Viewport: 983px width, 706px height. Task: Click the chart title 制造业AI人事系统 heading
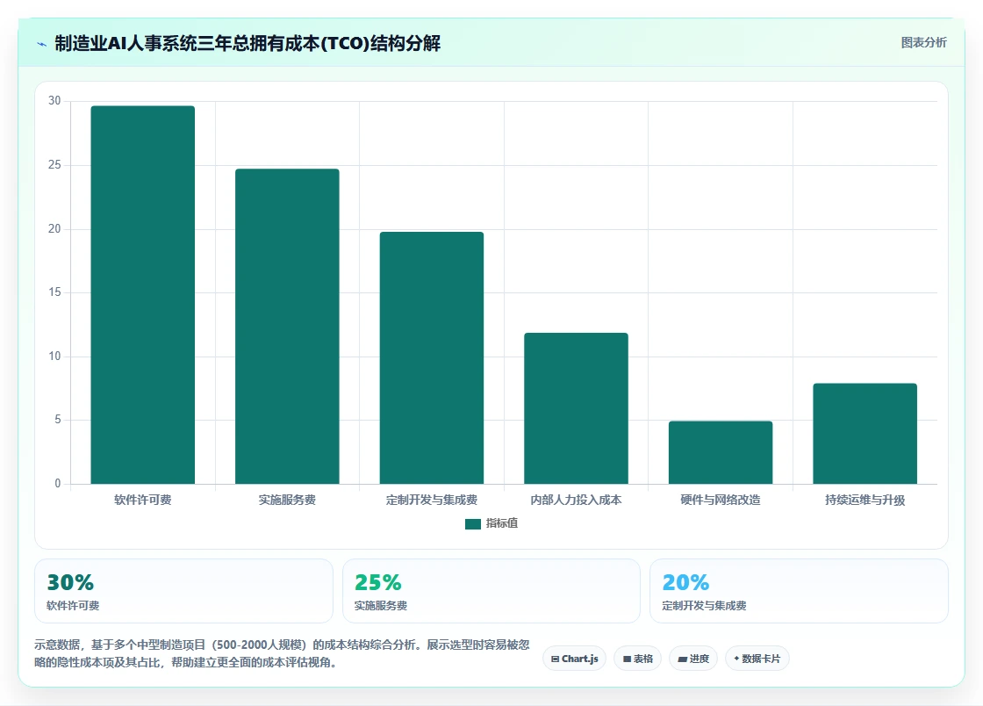click(248, 43)
